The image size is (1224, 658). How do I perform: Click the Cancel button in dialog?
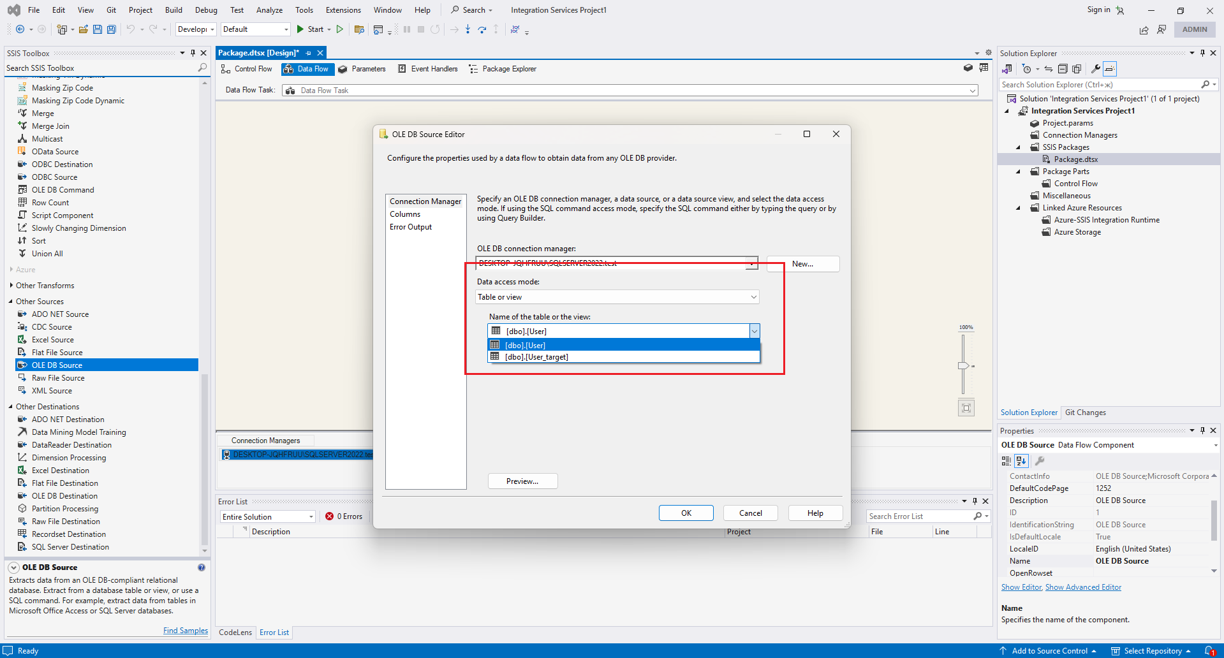click(x=751, y=513)
